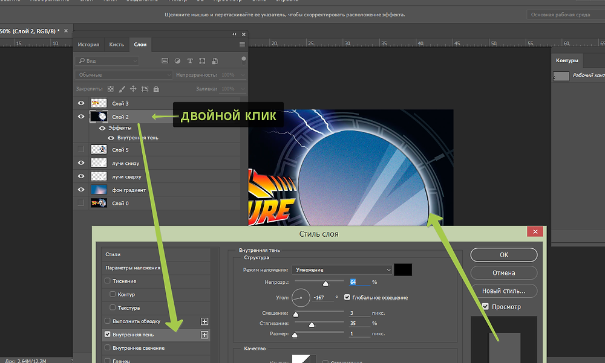Toggle visibility of all Эффекты
Viewport: 605px width, 363px height.
(x=102, y=128)
